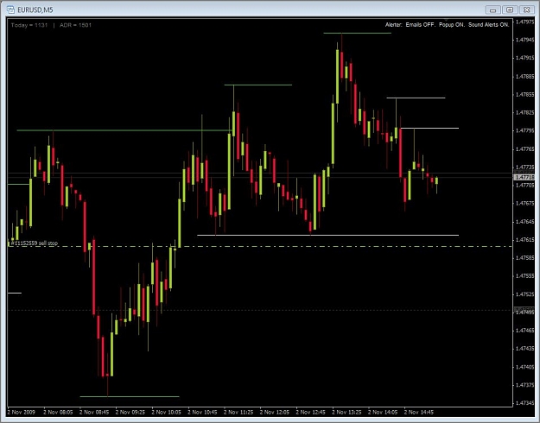The image size is (540, 423).
Task: Click the '2 Nov 2009' date axis label
Action: click(x=21, y=412)
